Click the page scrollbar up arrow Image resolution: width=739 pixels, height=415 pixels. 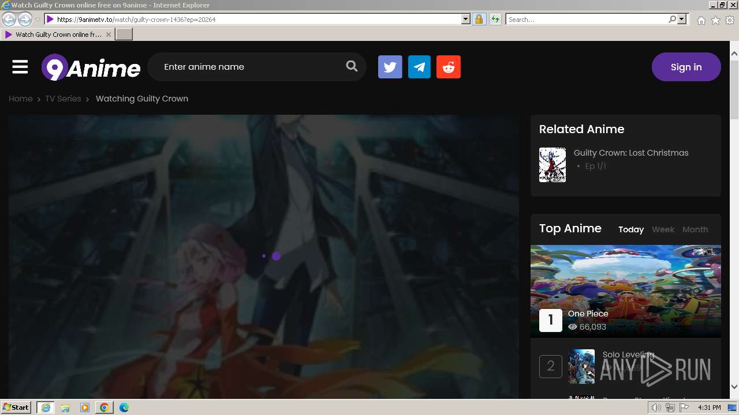pos(734,54)
